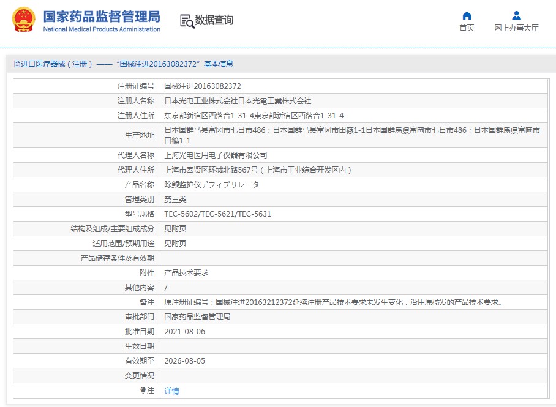Viewport: 556px width, 407px height.
Task: Click the 生产地址 label
Action: click(140, 135)
